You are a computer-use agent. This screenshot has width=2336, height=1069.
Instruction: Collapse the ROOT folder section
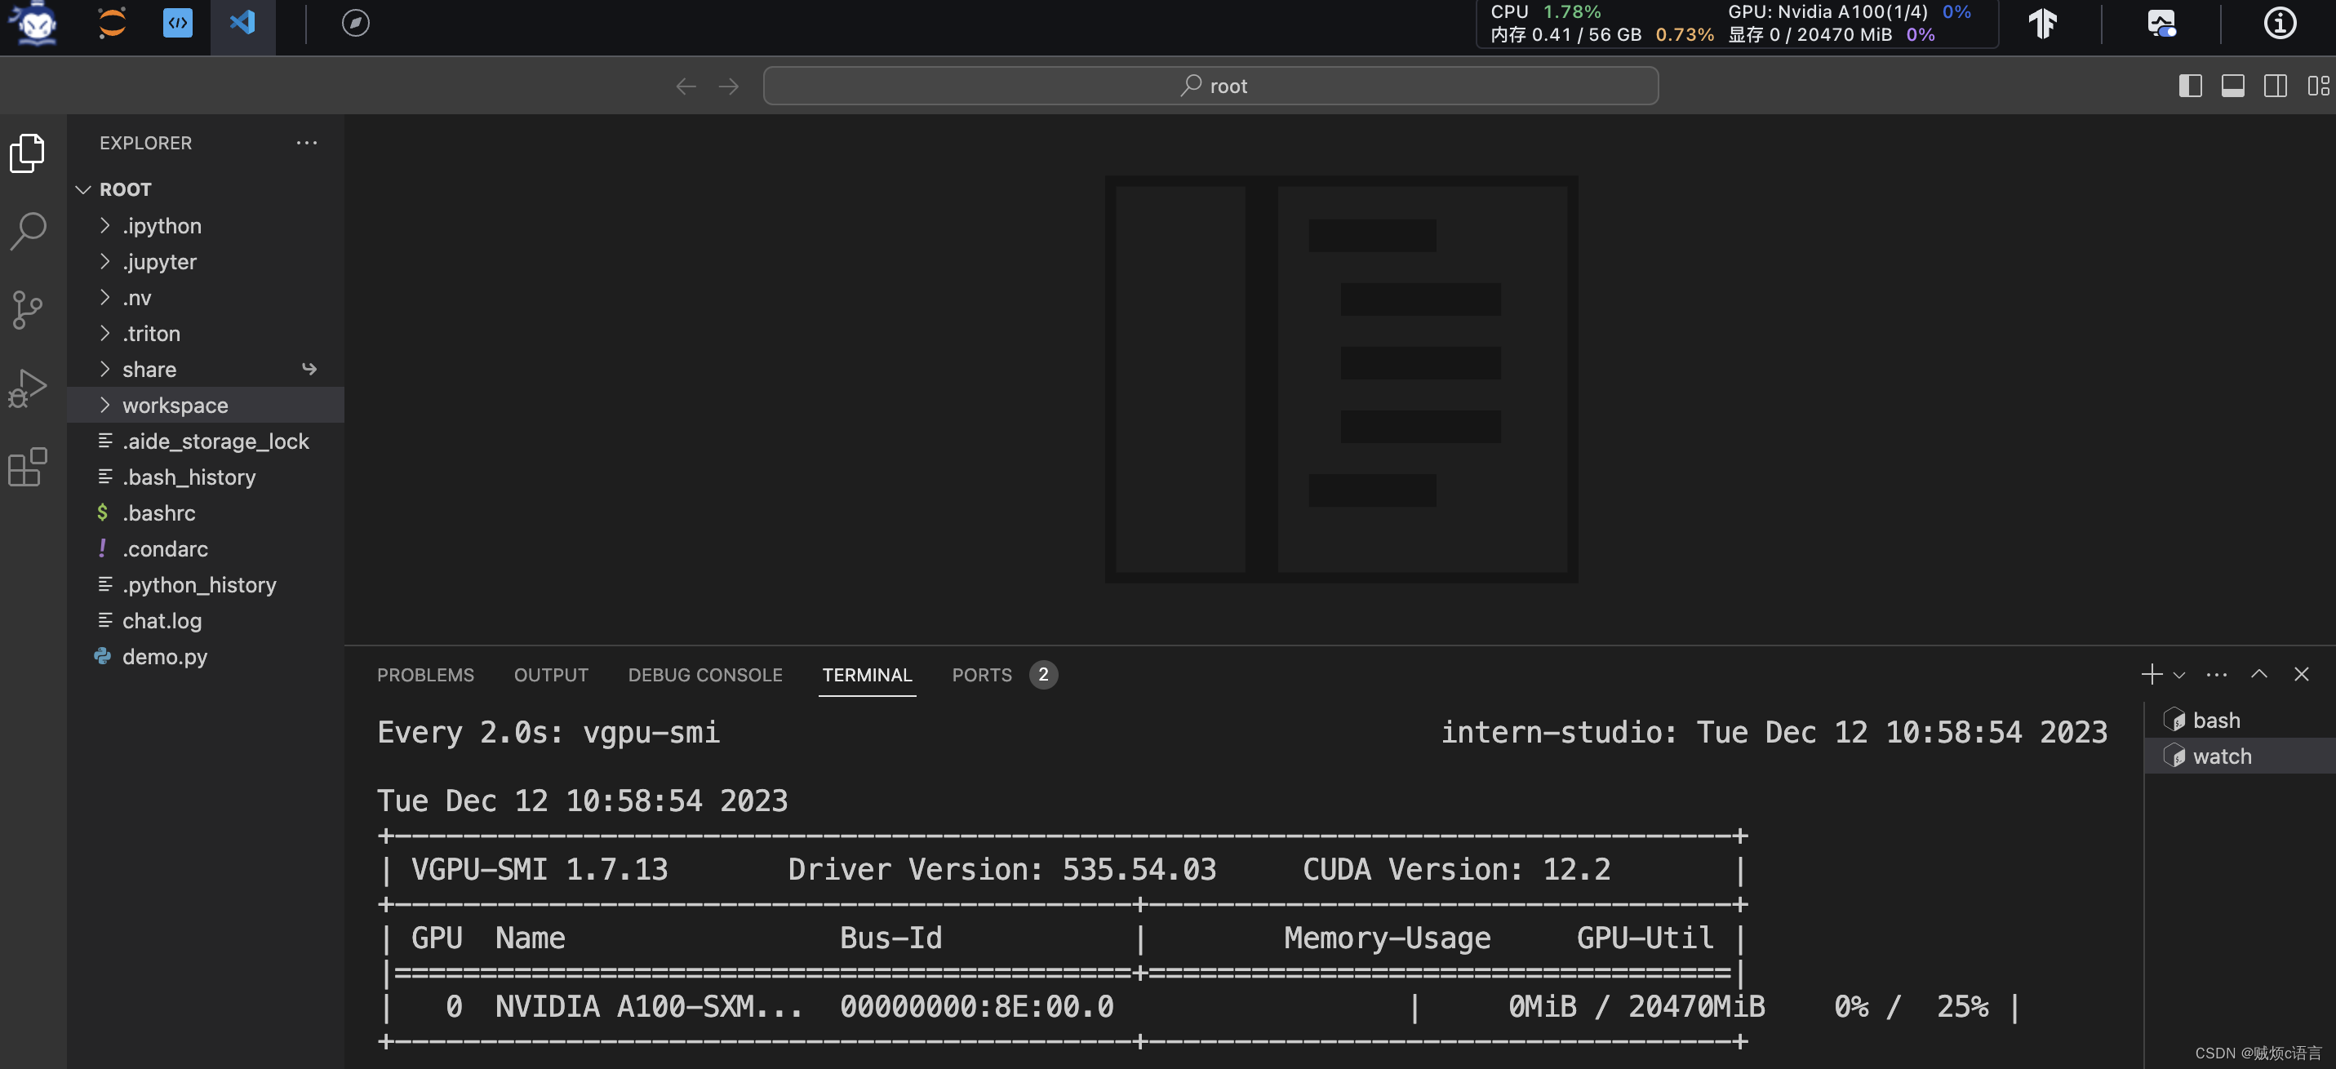[83, 189]
